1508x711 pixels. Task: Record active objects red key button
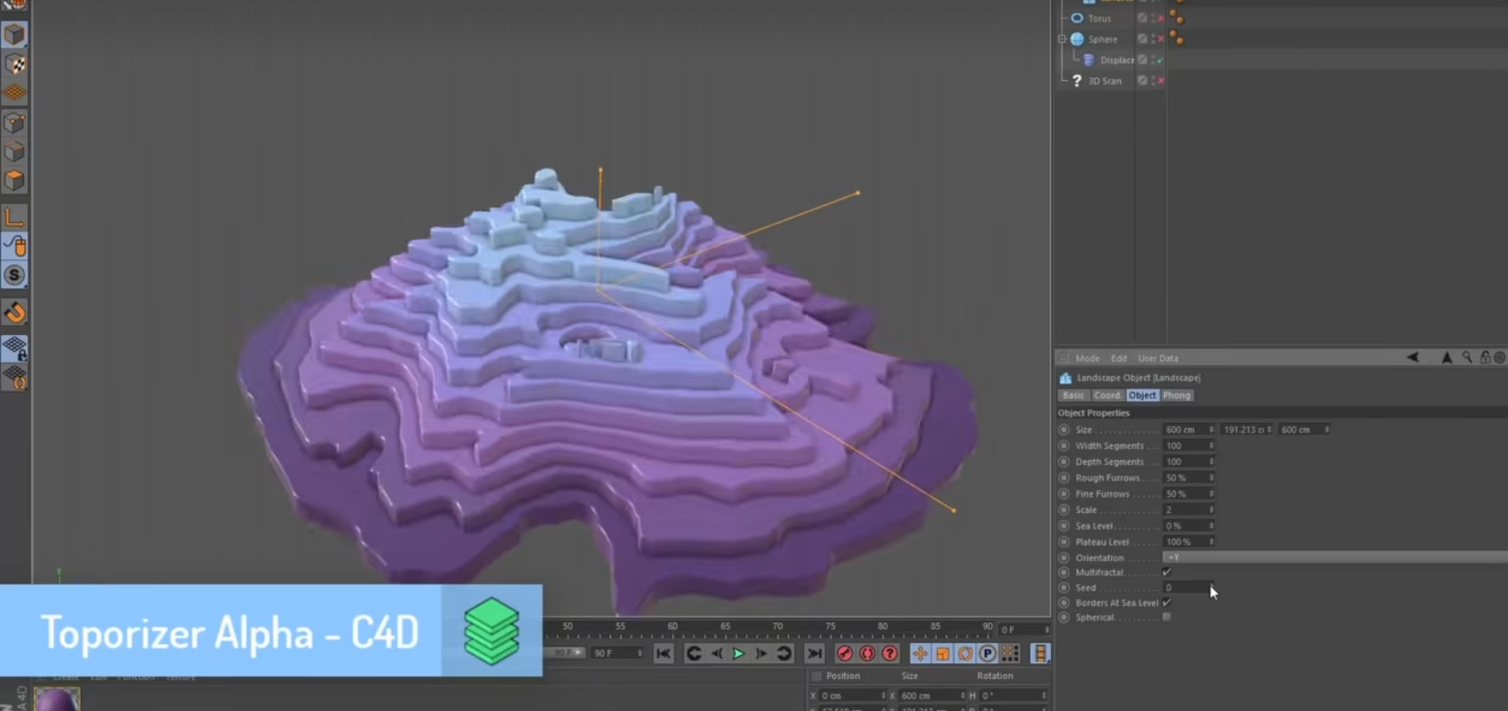(844, 653)
